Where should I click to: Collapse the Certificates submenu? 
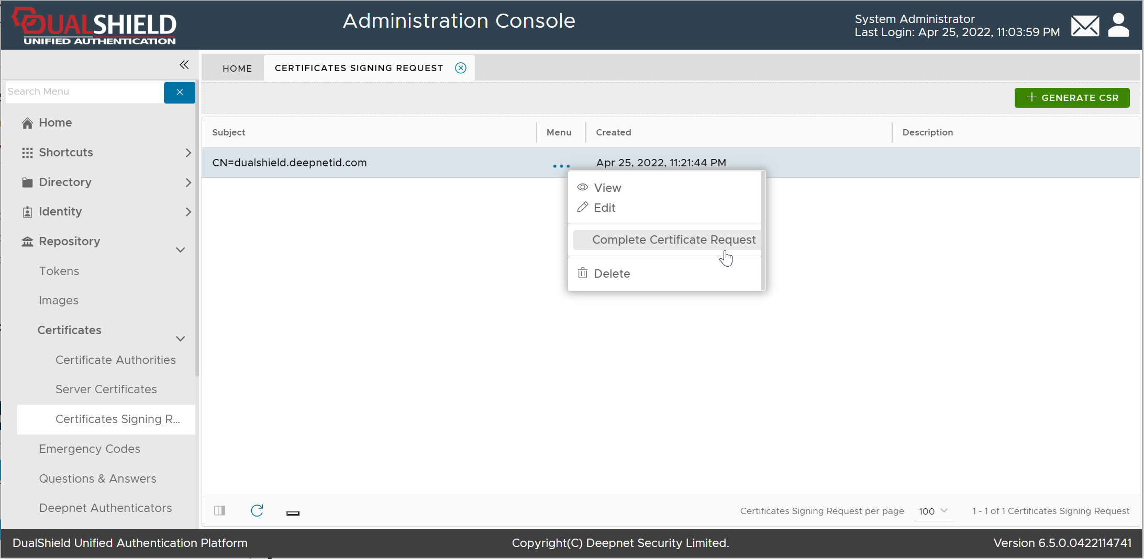point(181,338)
